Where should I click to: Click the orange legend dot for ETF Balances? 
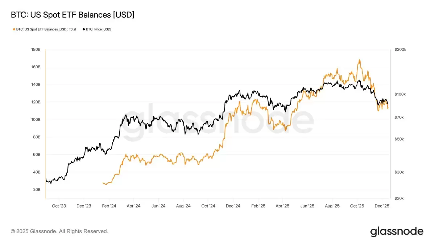click(x=14, y=29)
